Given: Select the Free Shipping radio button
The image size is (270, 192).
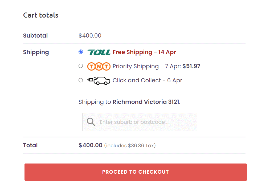Looking at the screenshot, I should point(81,52).
